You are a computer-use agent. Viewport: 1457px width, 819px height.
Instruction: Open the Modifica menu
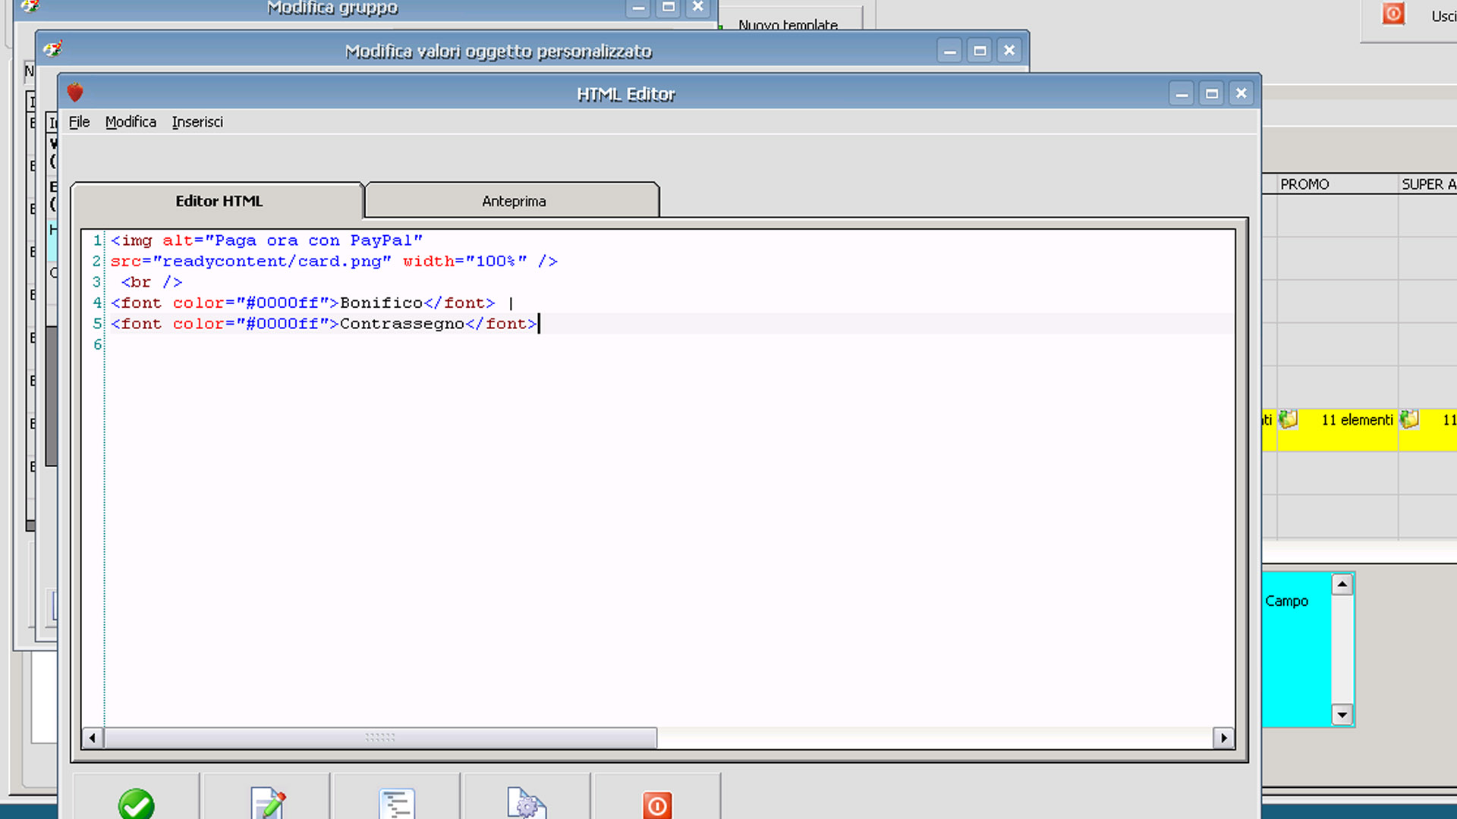click(131, 122)
